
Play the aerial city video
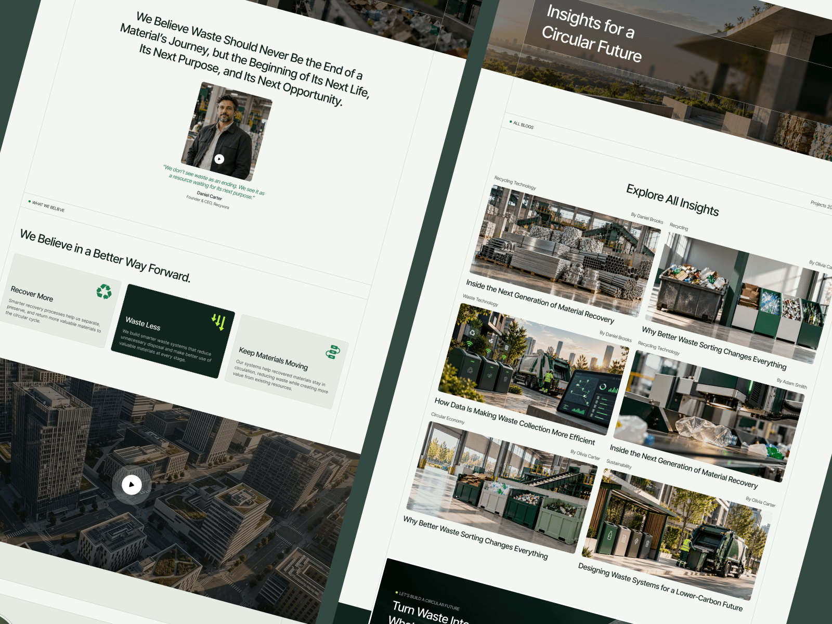tap(132, 485)
